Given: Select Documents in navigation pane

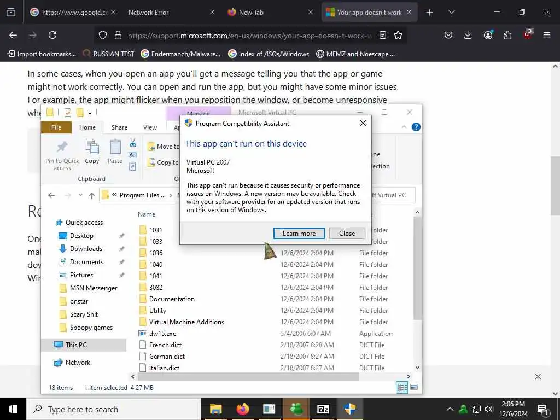Looking at the screenshot, I should pos(81,262).
